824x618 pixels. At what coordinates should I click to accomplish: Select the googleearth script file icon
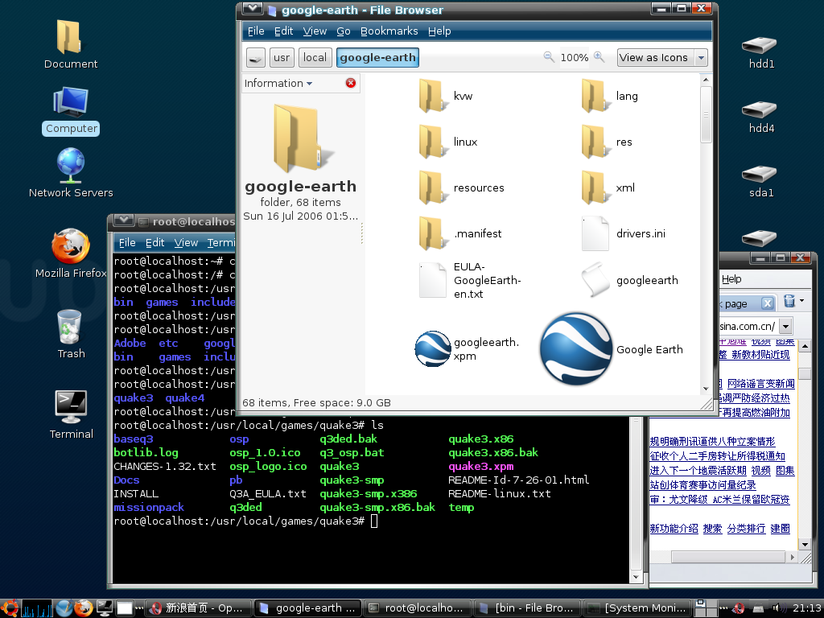click(595, 280)
